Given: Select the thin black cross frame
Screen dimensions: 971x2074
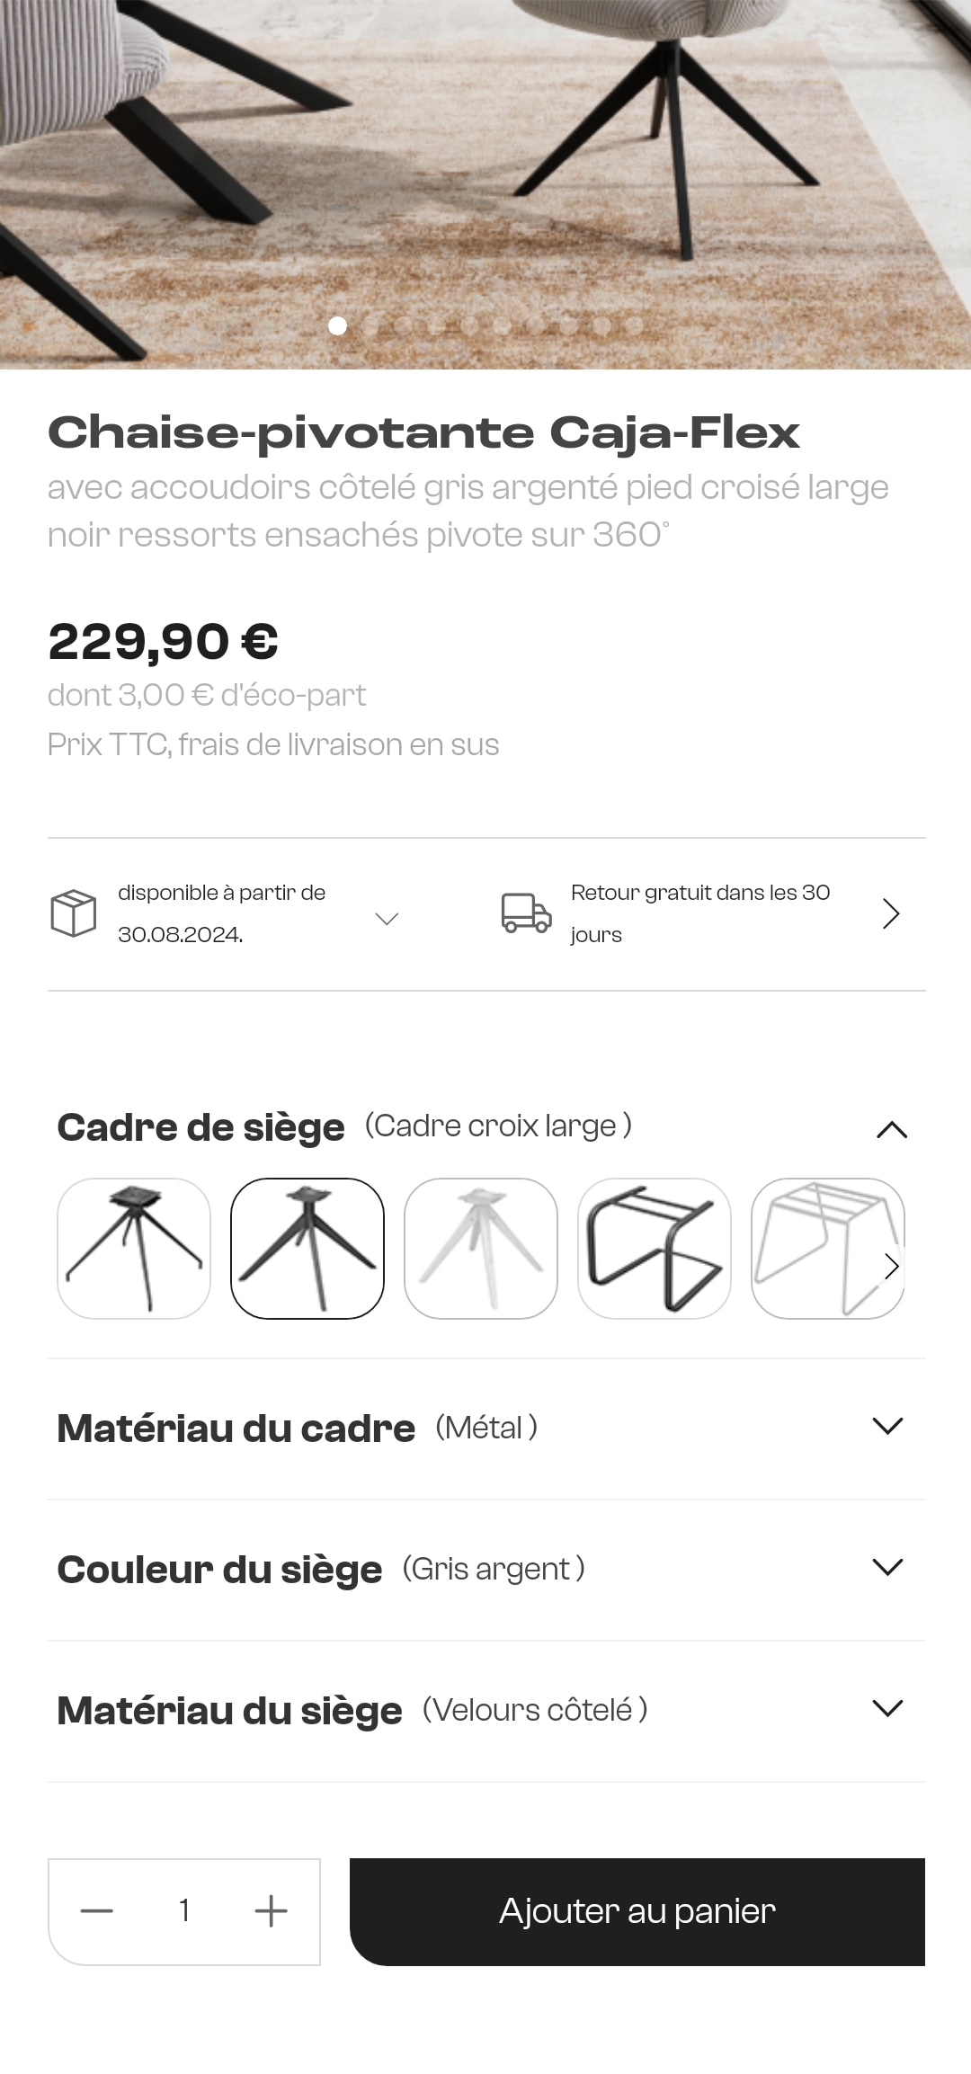Looking at the screenshot, I should [x=134, y=1249].
